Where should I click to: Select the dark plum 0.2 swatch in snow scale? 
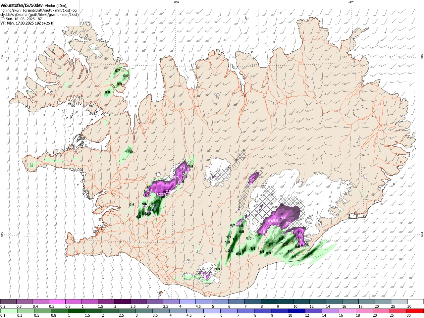tap(8, 301)
